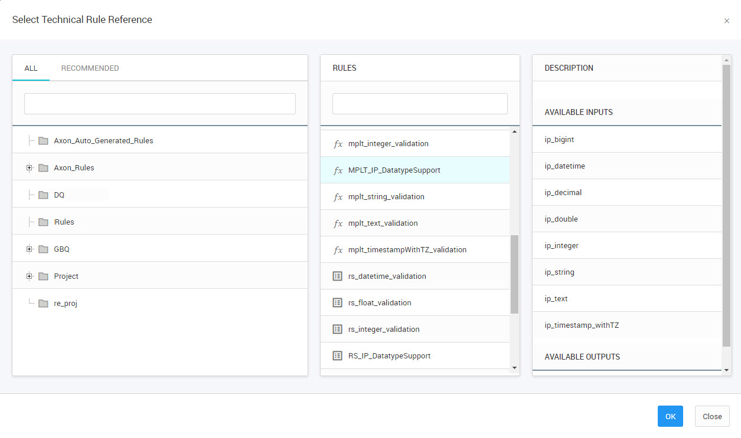741x438 pixels.
Task: Click the Close button
Action: [712, 416]
